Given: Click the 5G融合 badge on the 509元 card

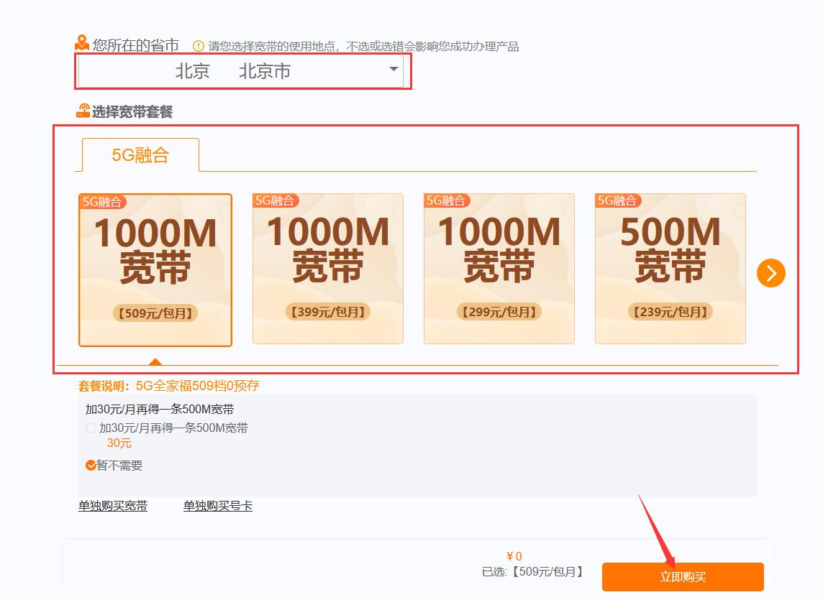Looking at the screenshot, I should (102, 202).
